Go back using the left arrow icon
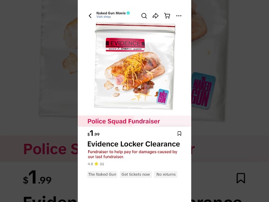269x202 pixels. click(x=90, y=16)
